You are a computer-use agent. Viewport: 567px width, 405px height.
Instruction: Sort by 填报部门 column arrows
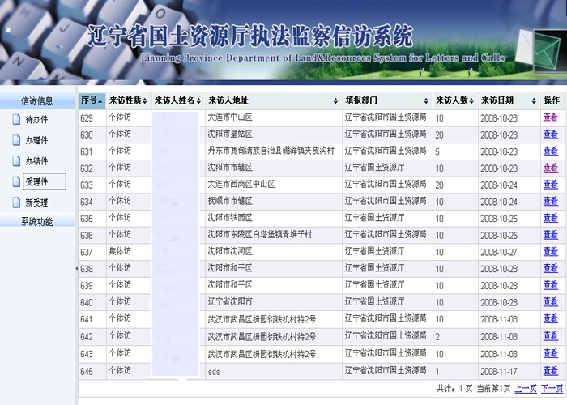426,101
